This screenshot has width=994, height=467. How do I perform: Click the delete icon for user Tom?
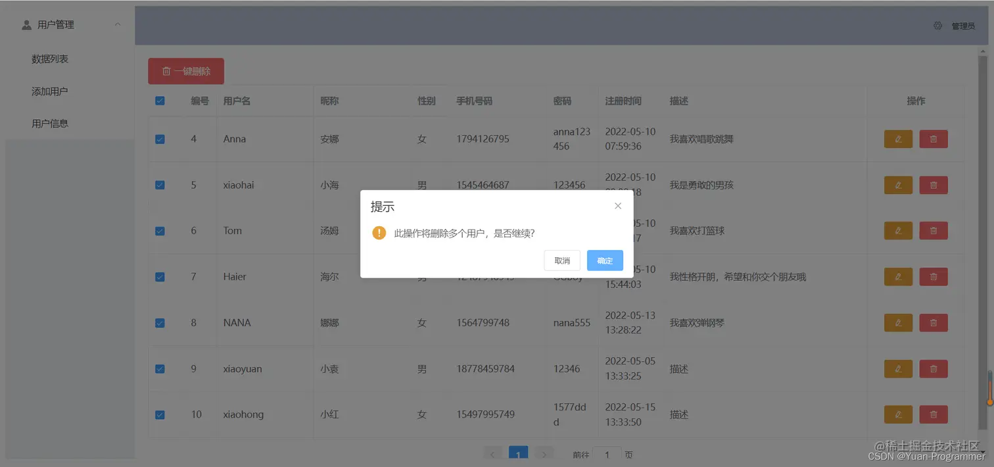933,230
